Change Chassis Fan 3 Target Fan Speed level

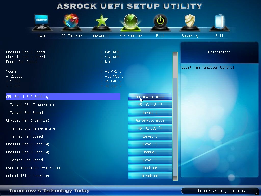click(150, 160)
